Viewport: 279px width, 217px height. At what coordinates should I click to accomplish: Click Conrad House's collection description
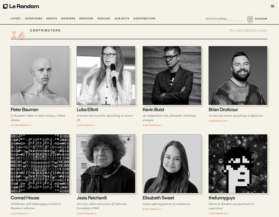(36, 206)
